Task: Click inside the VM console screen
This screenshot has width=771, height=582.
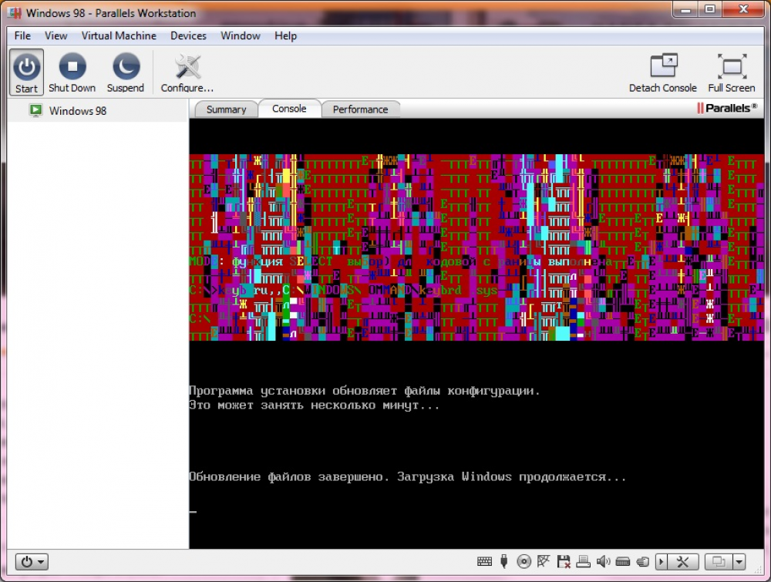Action: click(476, 333)
